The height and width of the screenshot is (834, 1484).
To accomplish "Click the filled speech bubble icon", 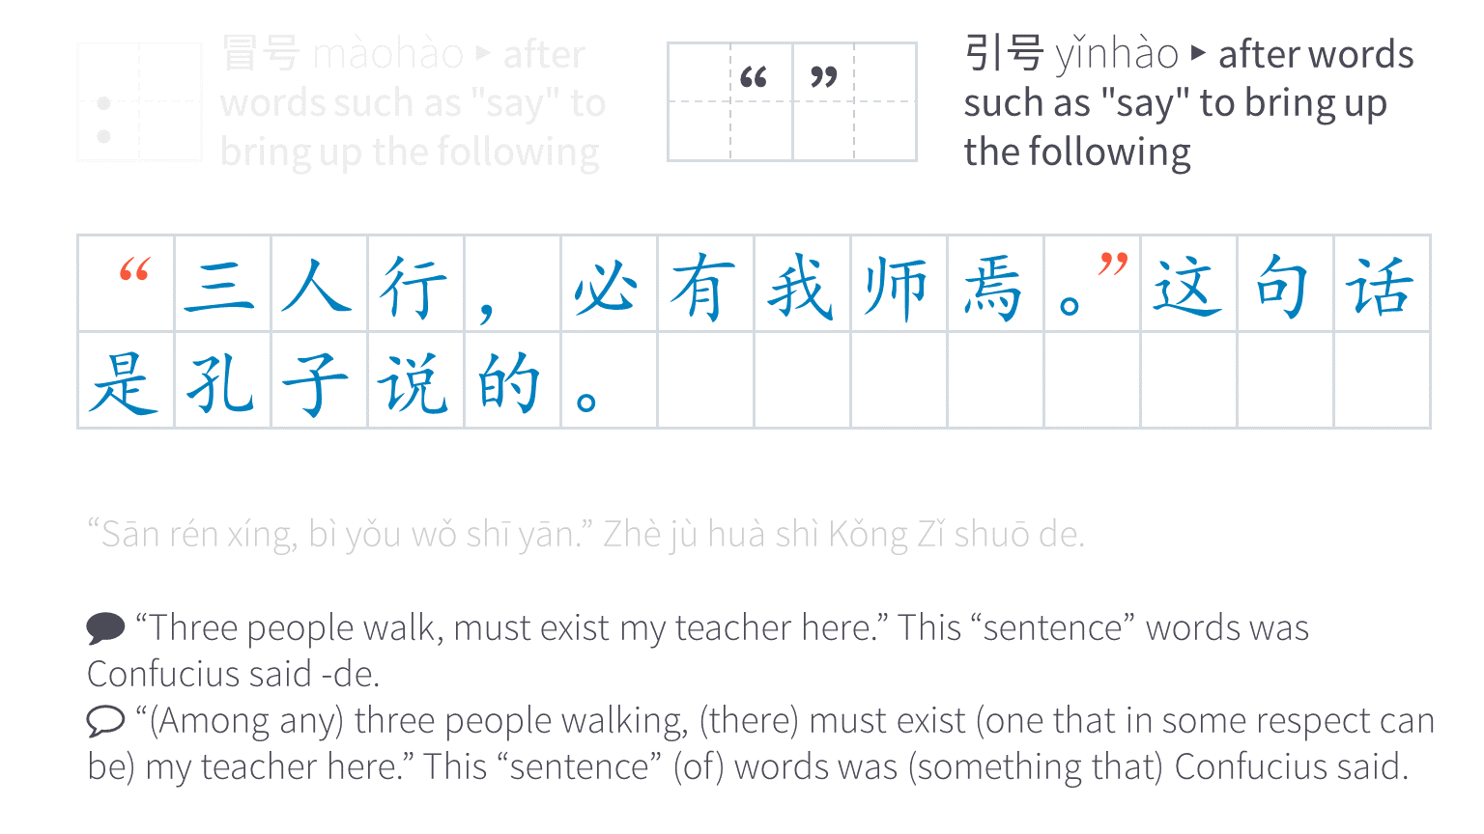I will point(105,628).
